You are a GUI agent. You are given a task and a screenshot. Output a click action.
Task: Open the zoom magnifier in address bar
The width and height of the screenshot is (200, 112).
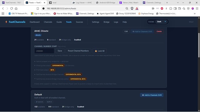pyautogui.click(x=127, y=8)
